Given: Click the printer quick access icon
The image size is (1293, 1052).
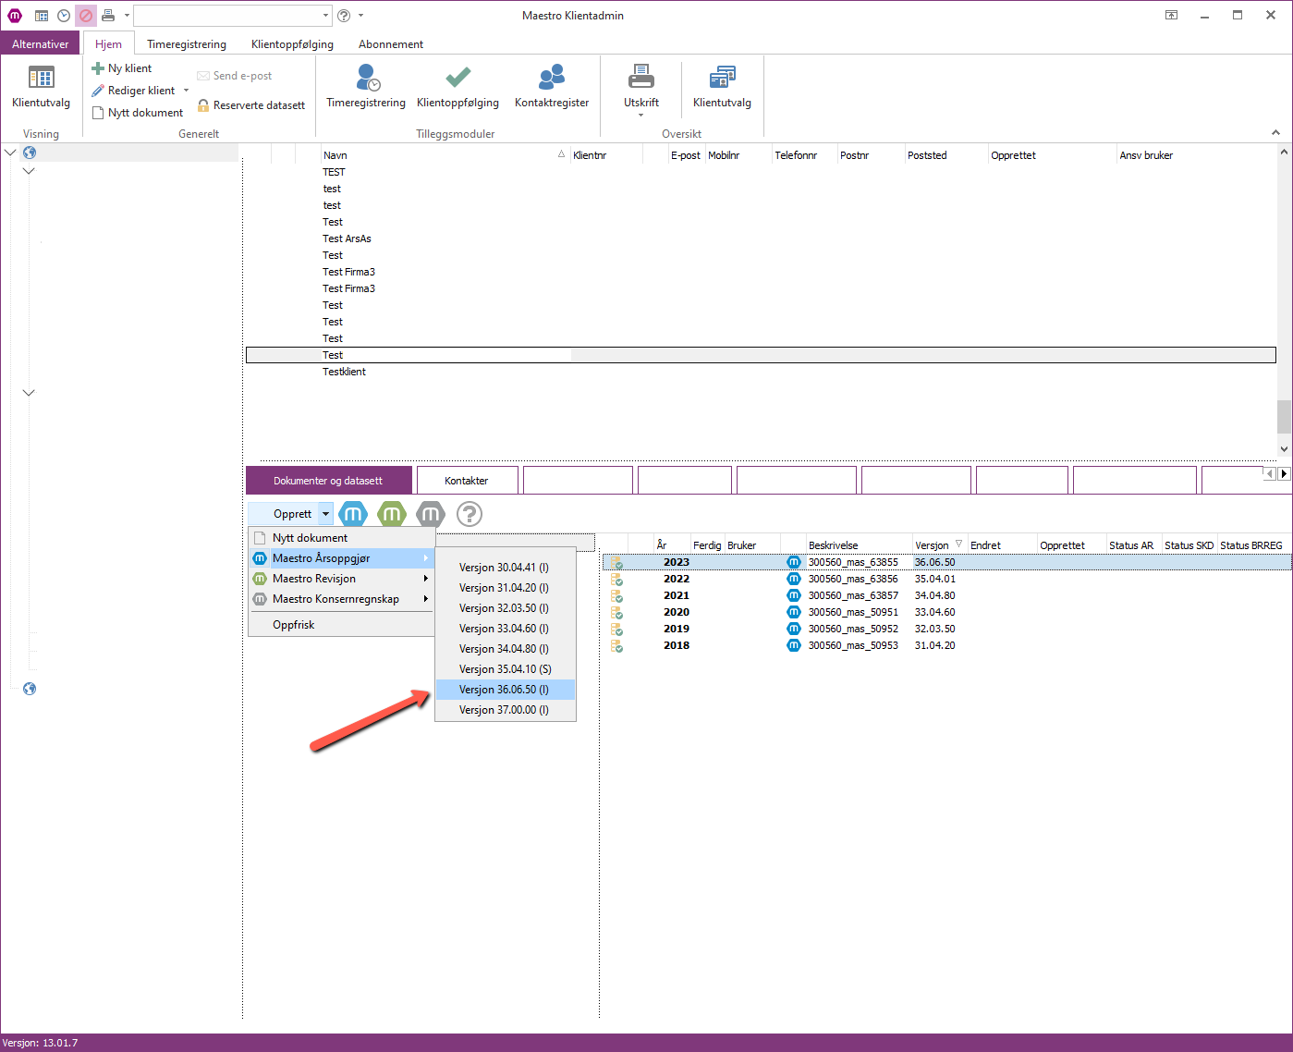Looking at the screenshot, I should pyautogui.click(x=108, y=16).
